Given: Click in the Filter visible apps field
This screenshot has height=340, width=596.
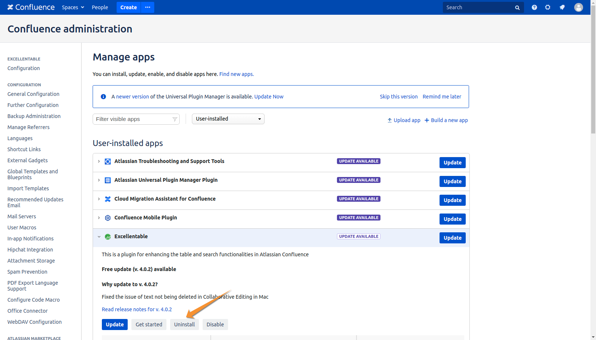Looking at the screenshot, I should tap(133, 119).
